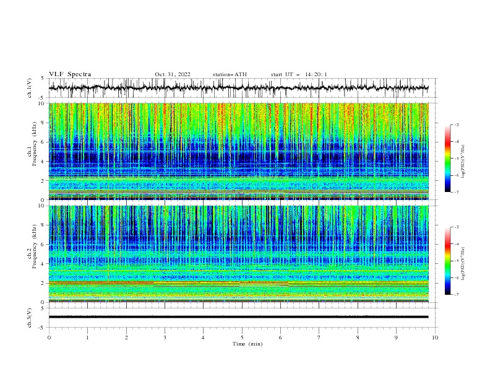The image size is (490, 379).
Task: Click the 'ch.3(V)' waveform axis label
Action: pyautogui.click(x=30, y=318)
